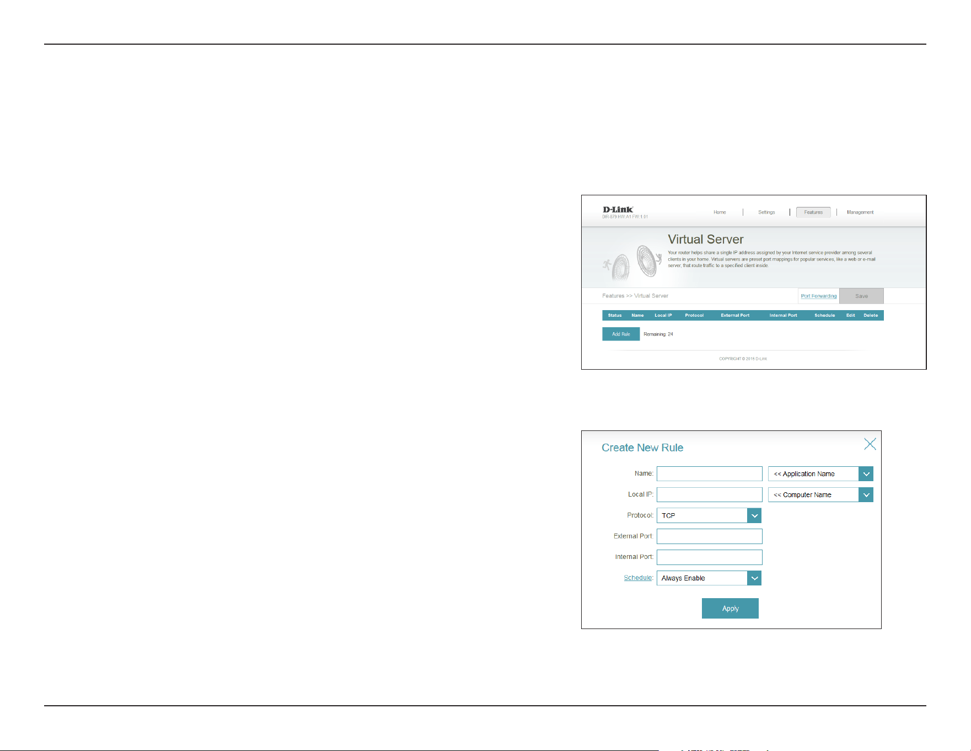Click the Status column header
The width and height of the screenshot is (971, 751).
[615, 316]
